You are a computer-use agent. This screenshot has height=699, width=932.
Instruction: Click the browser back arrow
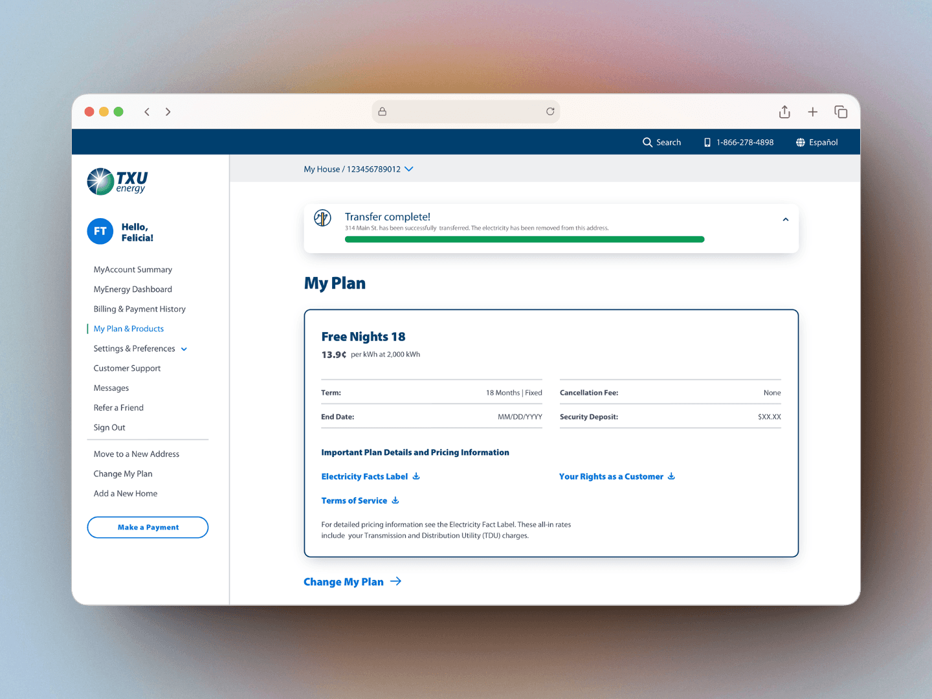(147, 112)
